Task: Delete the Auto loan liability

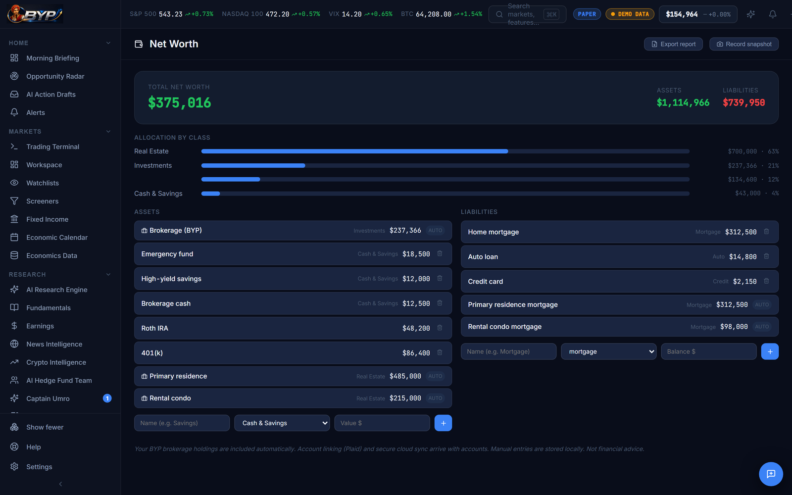Action: tap(766, 256)
